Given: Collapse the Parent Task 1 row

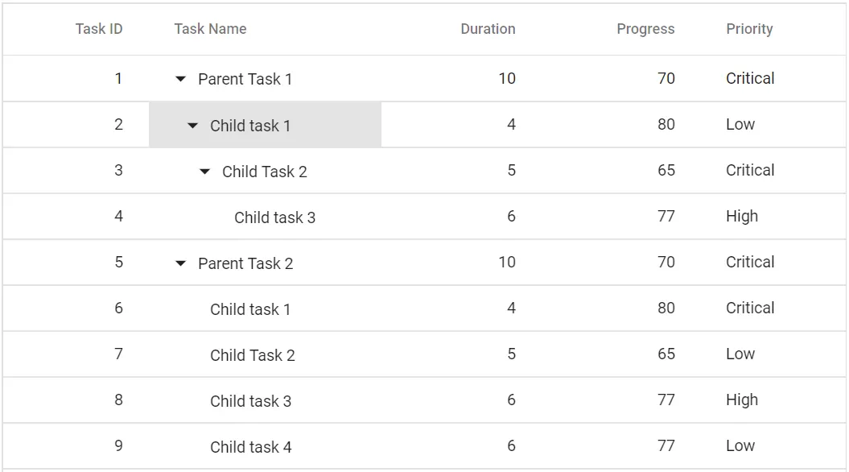Looking at the screenshot, I should (180, 78).
